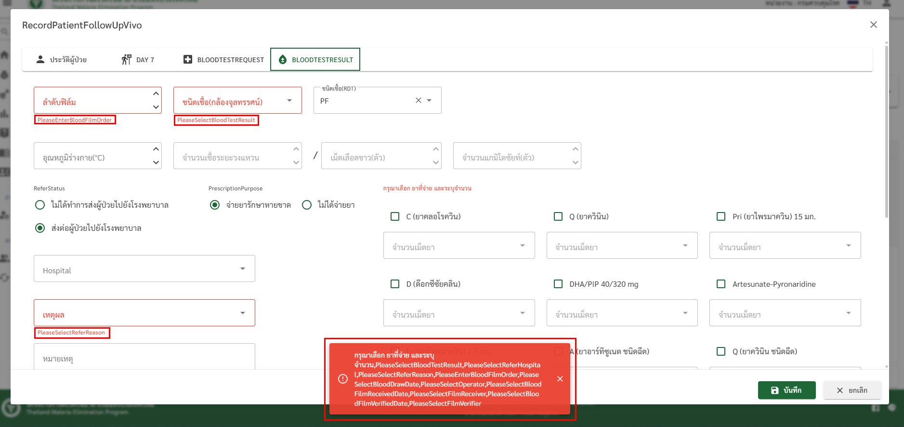
Task: Increase the body temperature using up arrow
Action: (x=156, y=149)
